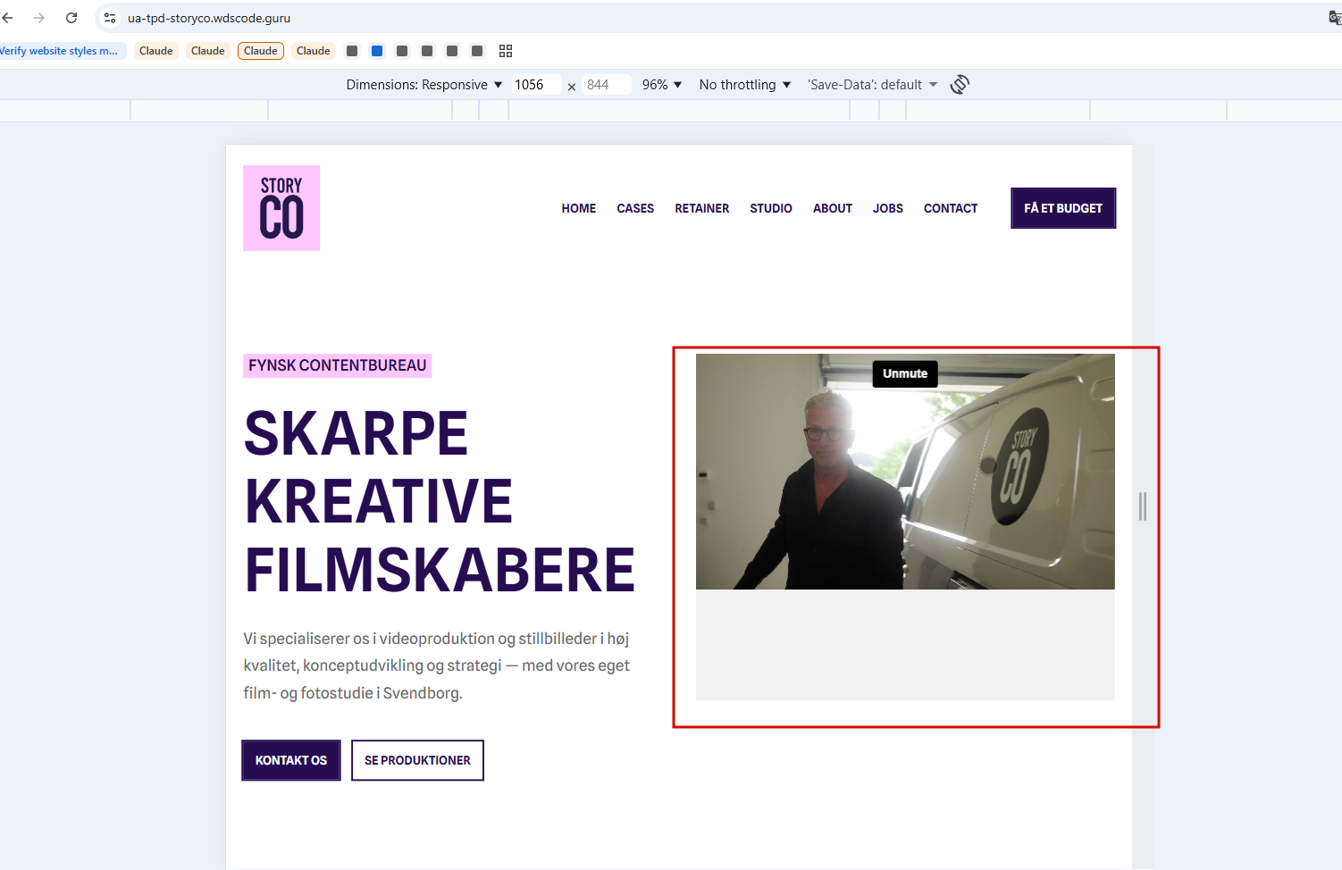Open site information icon beside the URL
Screen dimensions: 1342x870
coord(110,18)
